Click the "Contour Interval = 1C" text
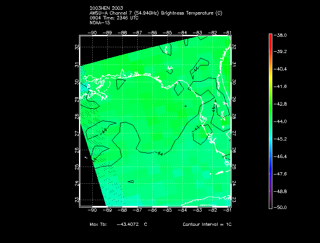 coord(207,224)
